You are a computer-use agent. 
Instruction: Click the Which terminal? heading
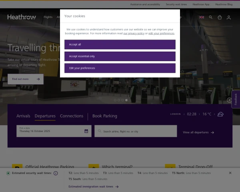tap(117, 166)
